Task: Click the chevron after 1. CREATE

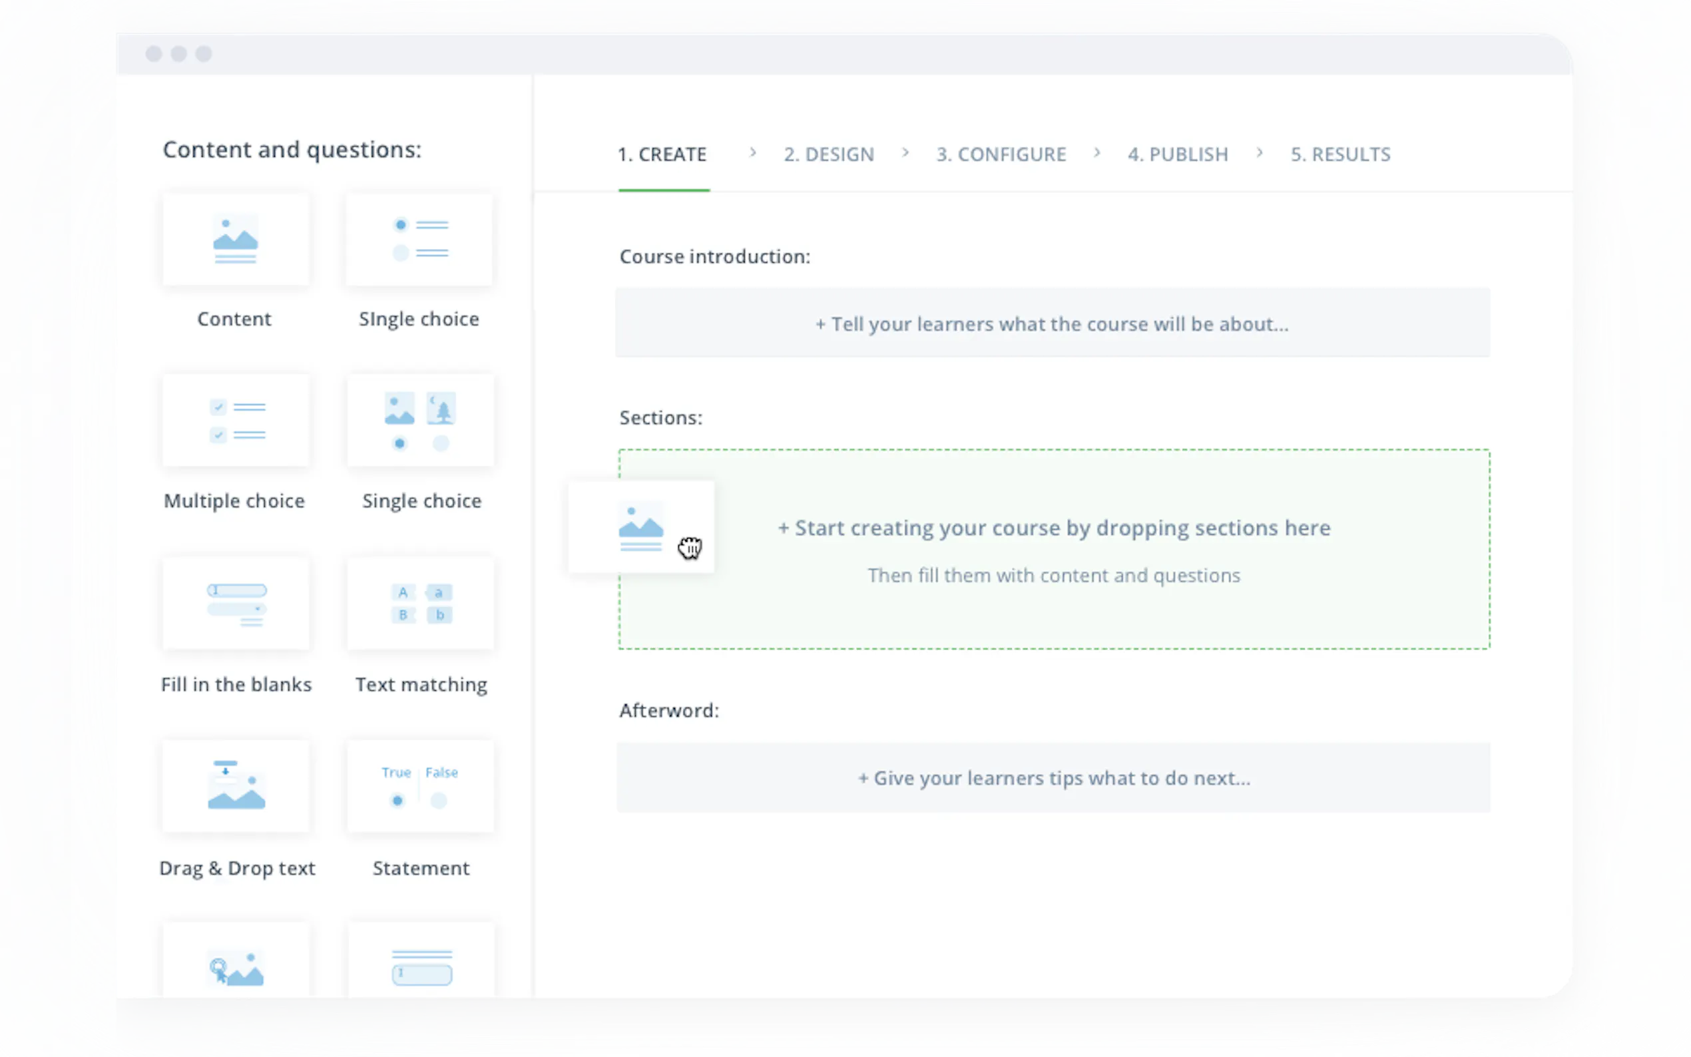Action: tap(752, 152)
